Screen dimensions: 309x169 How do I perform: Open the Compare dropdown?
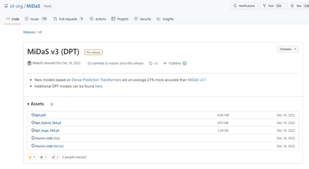point(288,49)
